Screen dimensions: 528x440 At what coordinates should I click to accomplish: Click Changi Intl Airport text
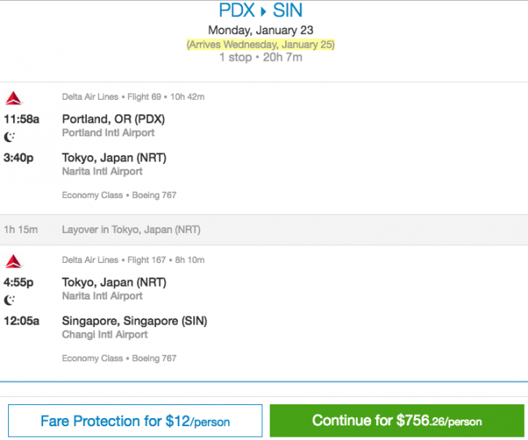click(x=105, y=334)
